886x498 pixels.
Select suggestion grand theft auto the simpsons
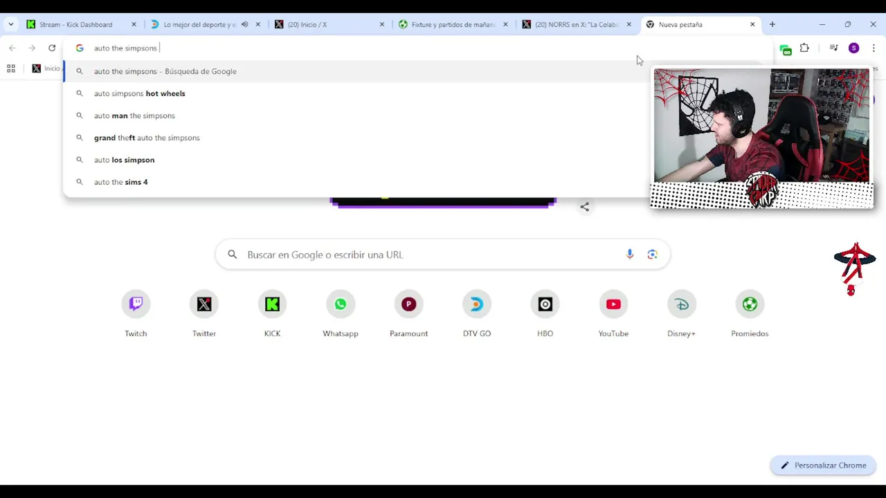click(356, 138)
